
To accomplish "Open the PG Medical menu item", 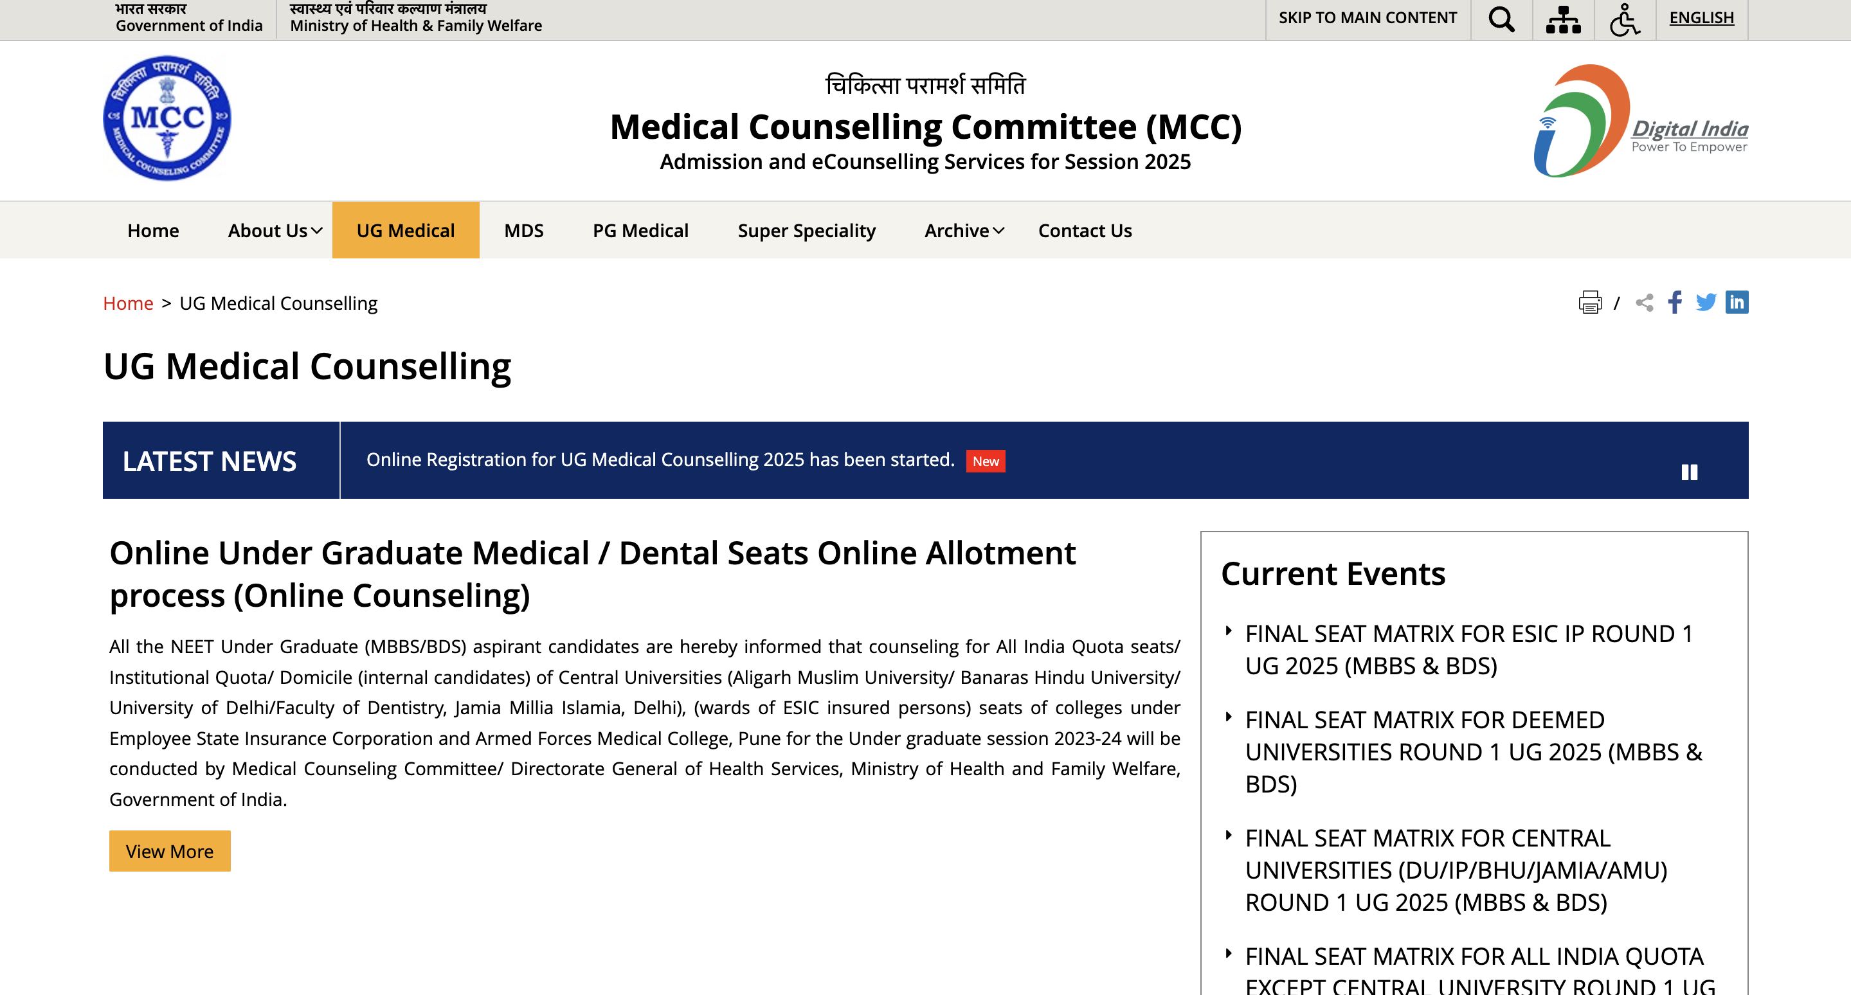I will point(640,230).
